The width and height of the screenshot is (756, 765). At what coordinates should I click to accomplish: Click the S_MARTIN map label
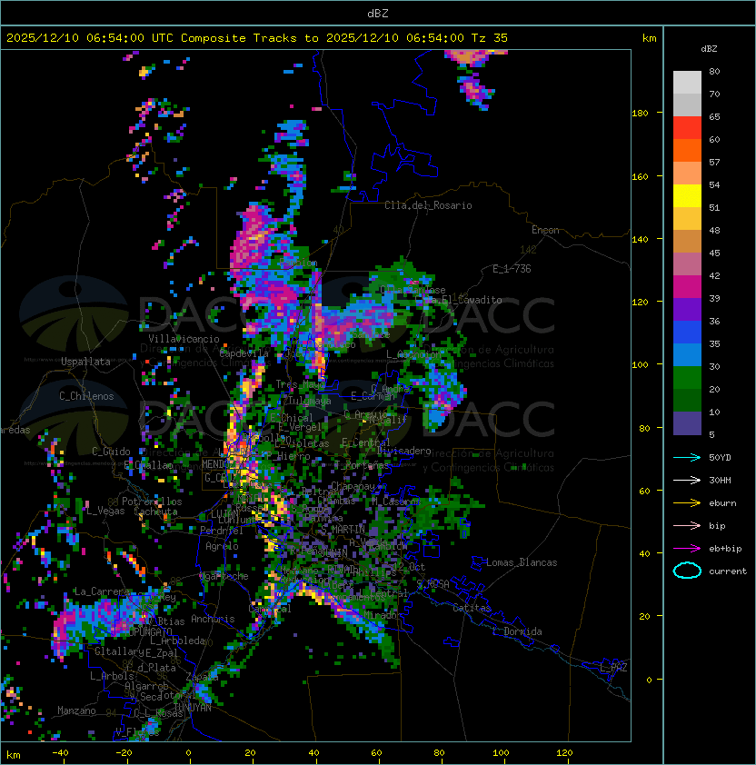coord(343,529)
